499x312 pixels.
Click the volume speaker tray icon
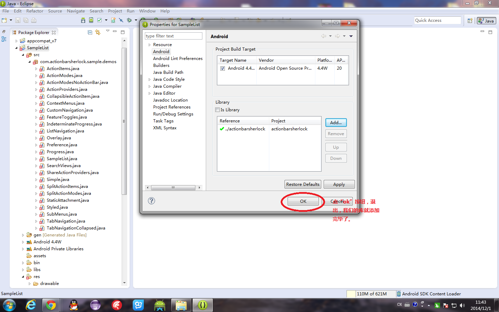tap(462, 305)
